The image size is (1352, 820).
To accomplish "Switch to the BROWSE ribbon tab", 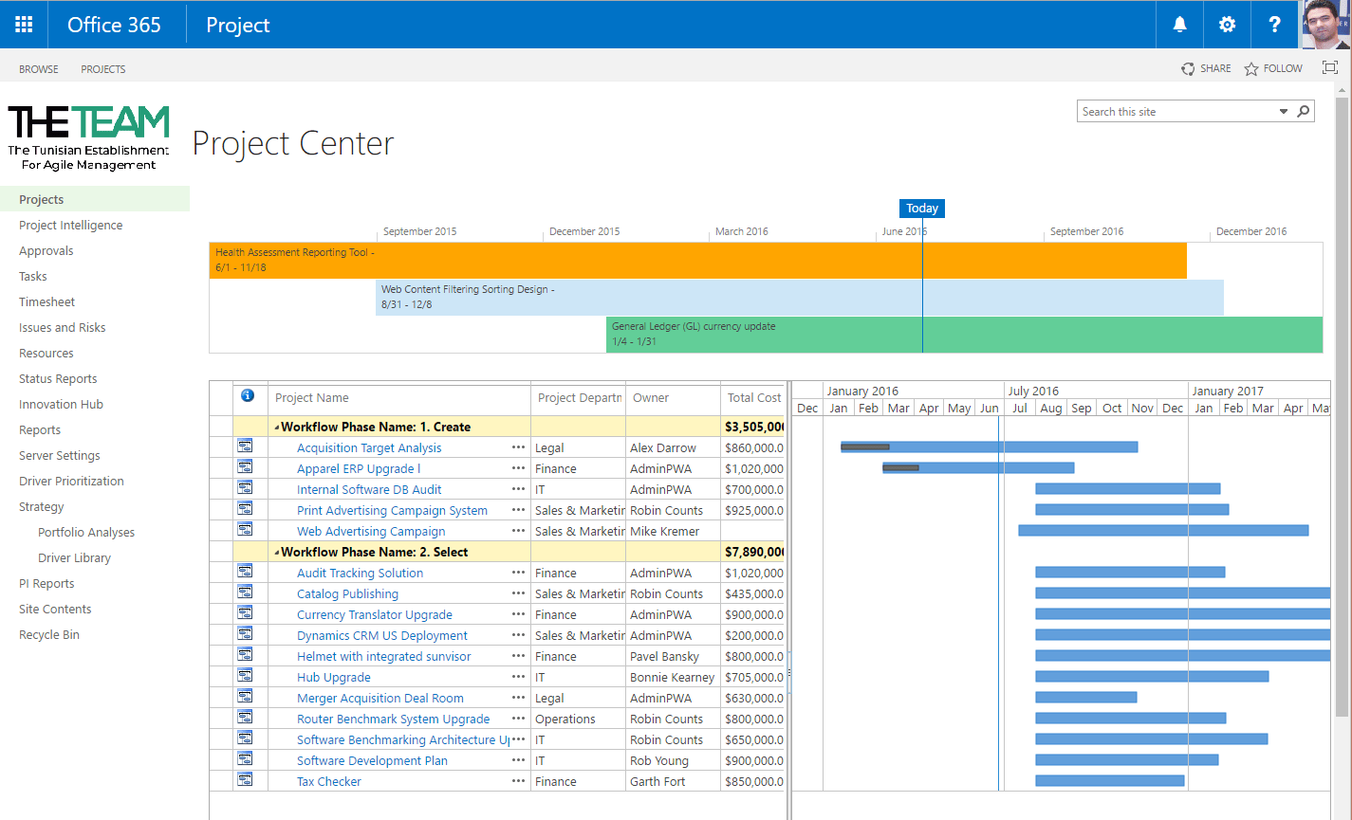I will [x=39, y=69].
